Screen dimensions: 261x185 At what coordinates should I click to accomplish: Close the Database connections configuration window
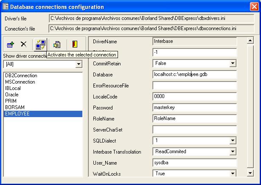tap(254, 7)
